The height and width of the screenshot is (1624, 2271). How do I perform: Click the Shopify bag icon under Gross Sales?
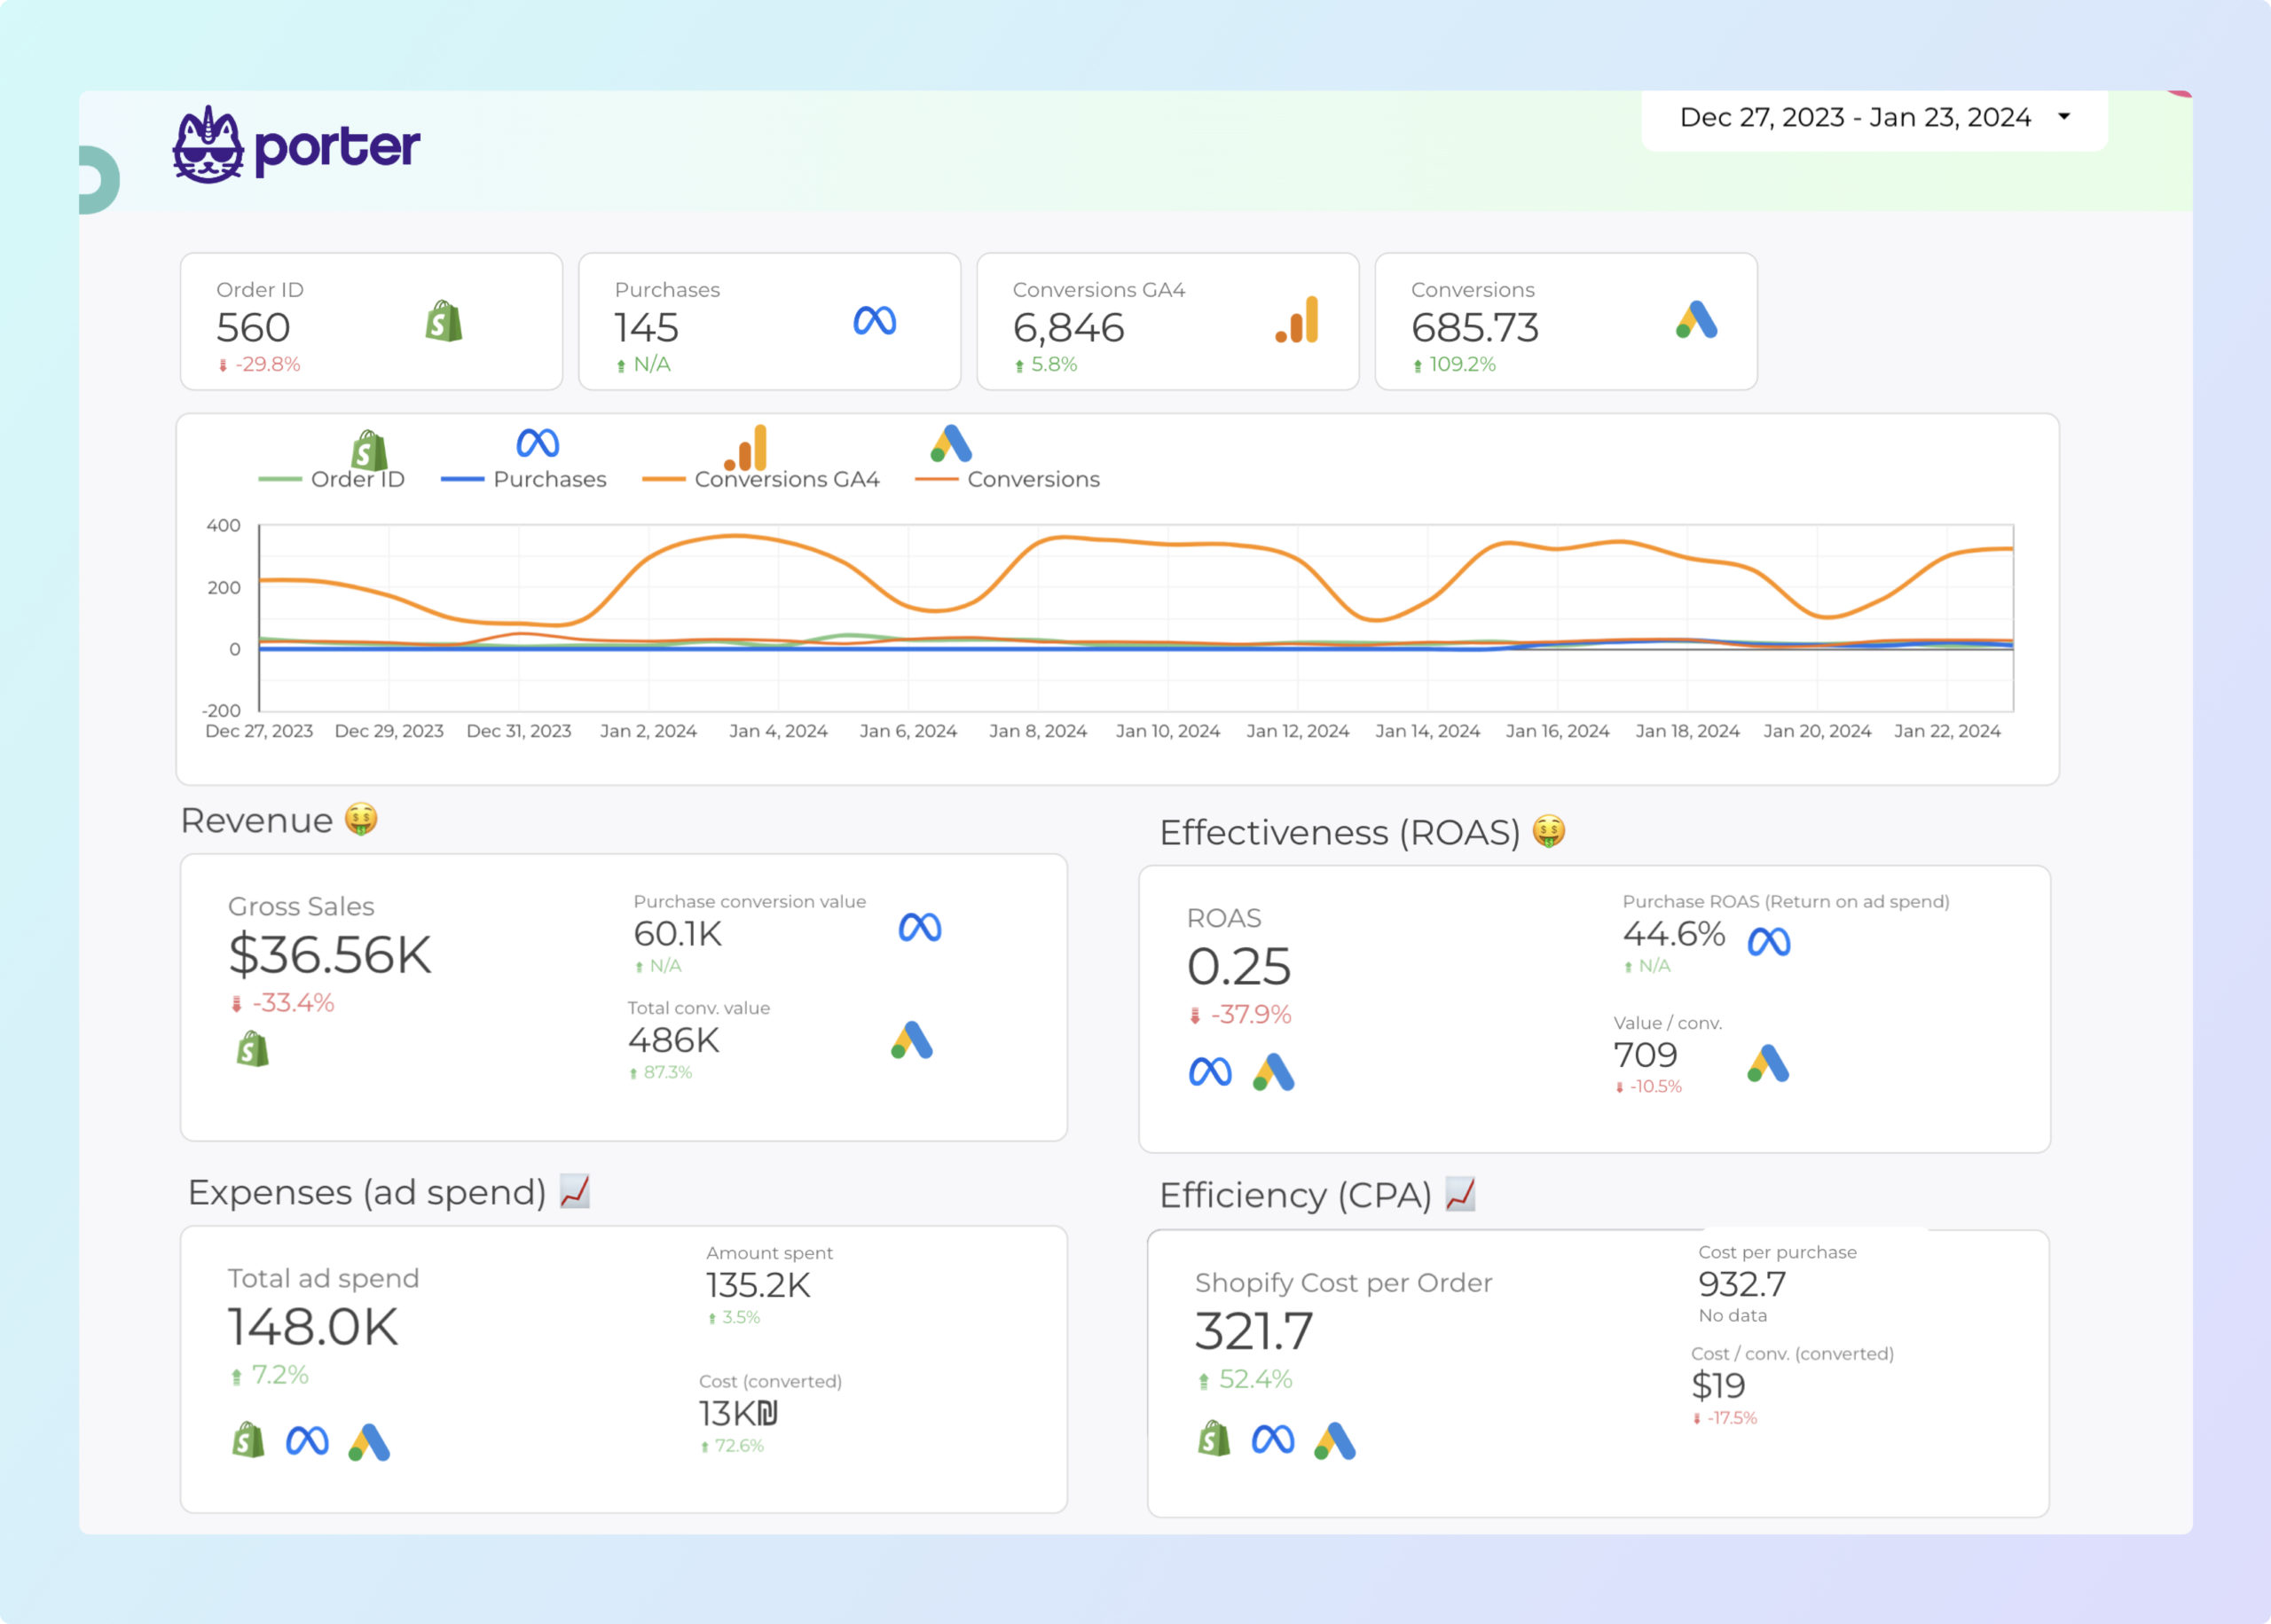[x=251, y=1051]
